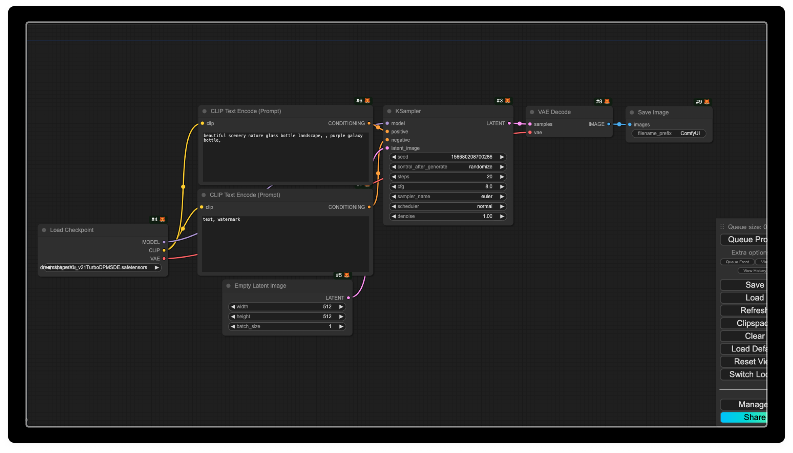Collapse the Load Checkpoint node via its title dot
Image resolution: width=793 pixels, height=453 pixels.
44,230
